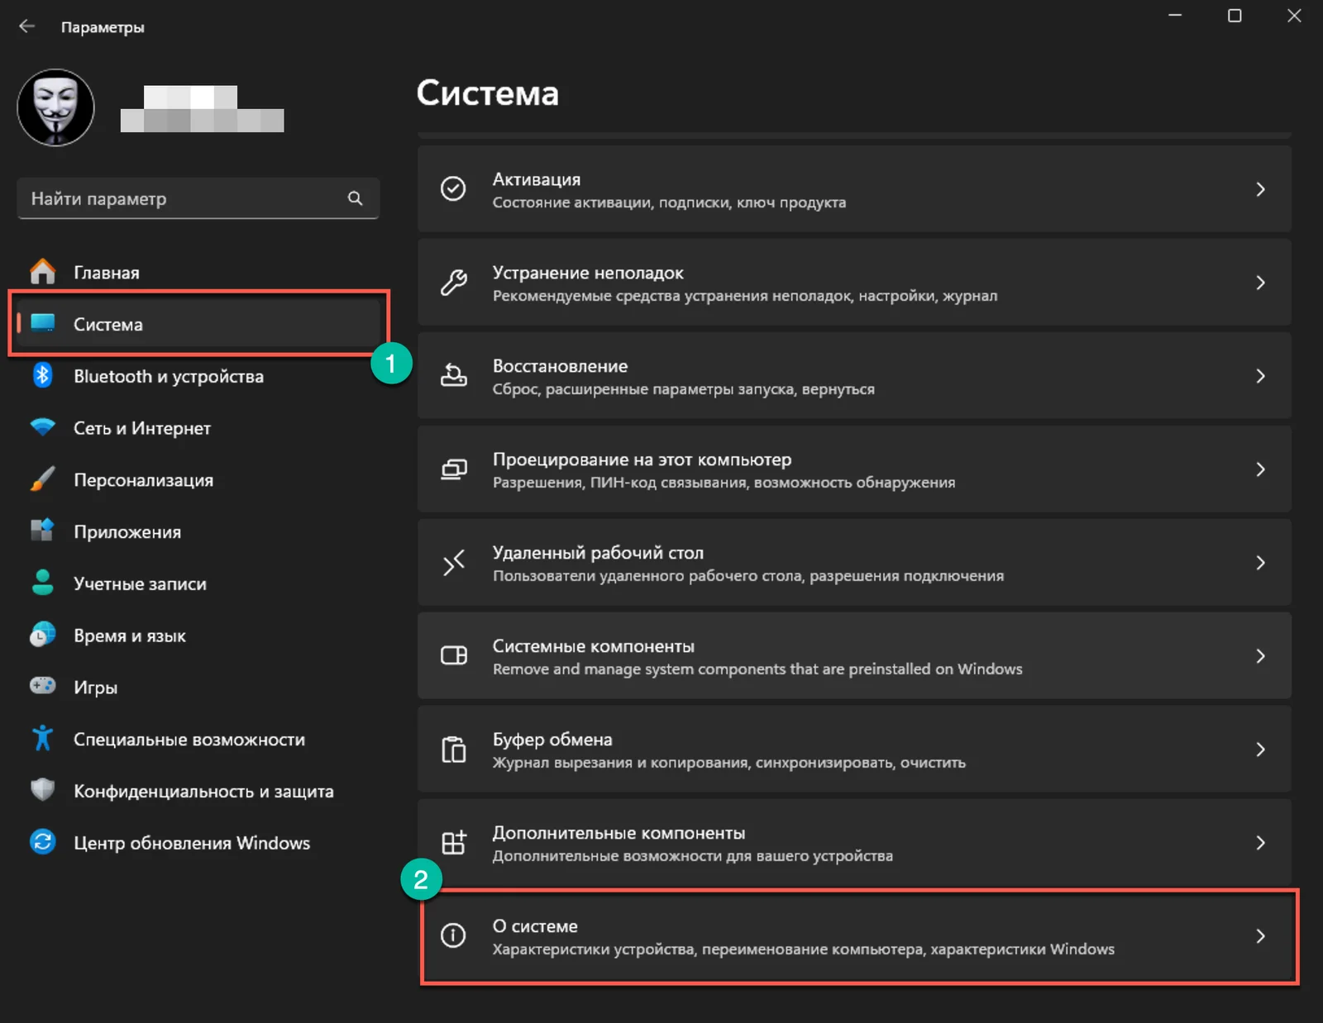Click chevron on Системные компоненты row
Image resolution: width=1323 pixels, height=1023 pixels.
click(x=1260, y=656)
